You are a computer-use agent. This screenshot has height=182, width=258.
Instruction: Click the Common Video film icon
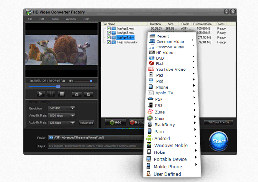(152, 41)
